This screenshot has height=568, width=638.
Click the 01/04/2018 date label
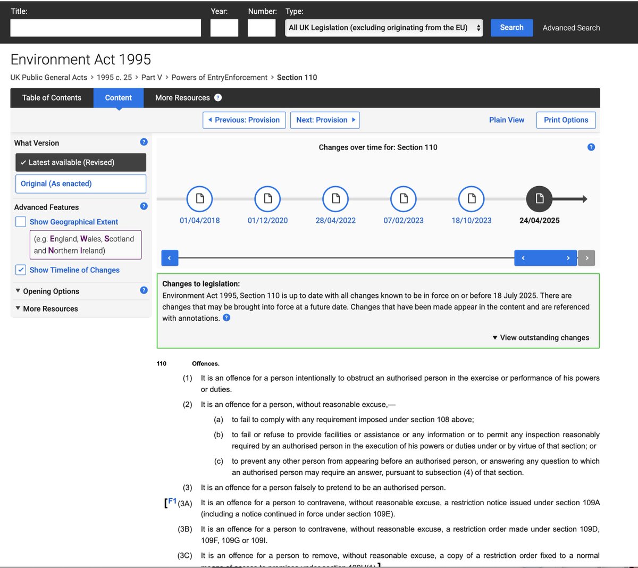(x=199, y=220)
